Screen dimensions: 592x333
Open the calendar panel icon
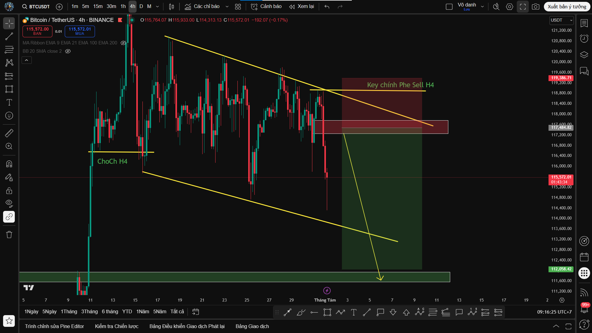click(584, 257)
